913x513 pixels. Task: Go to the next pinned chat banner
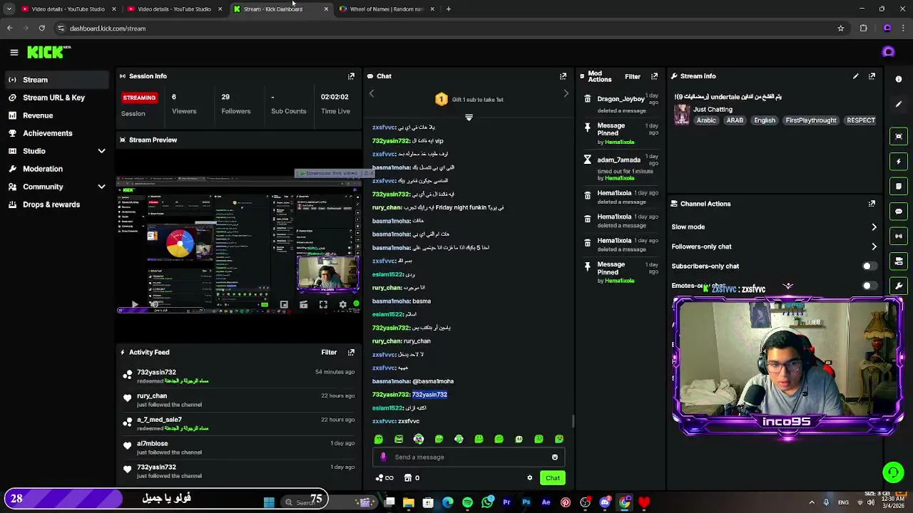566,94
